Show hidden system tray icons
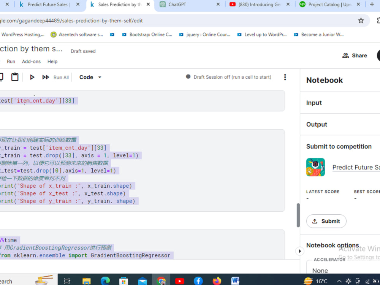This screenshot has width=380, height=285. pyautogui.click(x=339, y=281)
